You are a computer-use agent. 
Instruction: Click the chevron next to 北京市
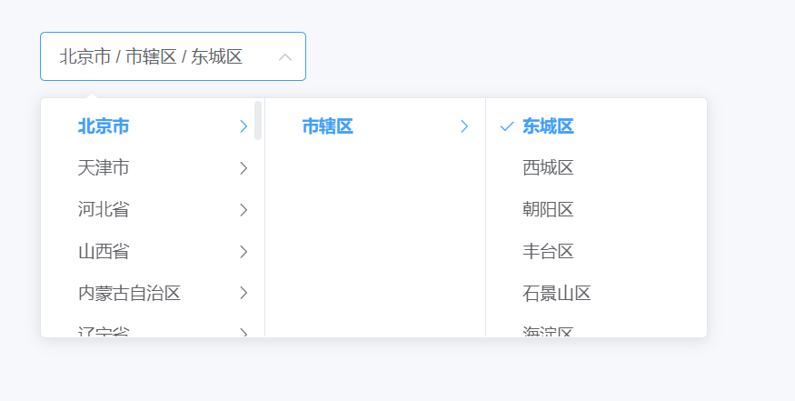(243, 126)
